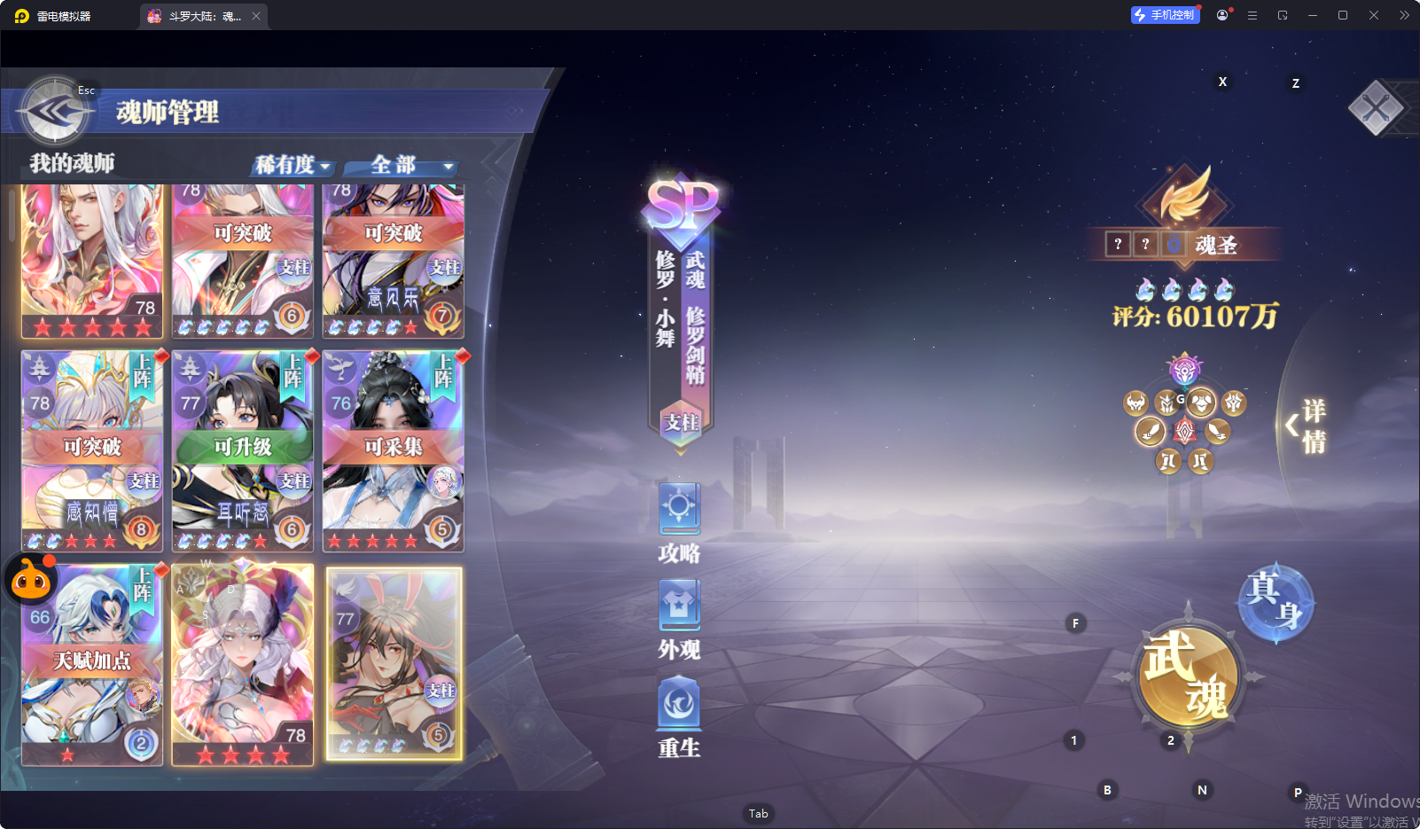
Task: Open the 稀有度 sort dropdown
Action: [293, 166]
